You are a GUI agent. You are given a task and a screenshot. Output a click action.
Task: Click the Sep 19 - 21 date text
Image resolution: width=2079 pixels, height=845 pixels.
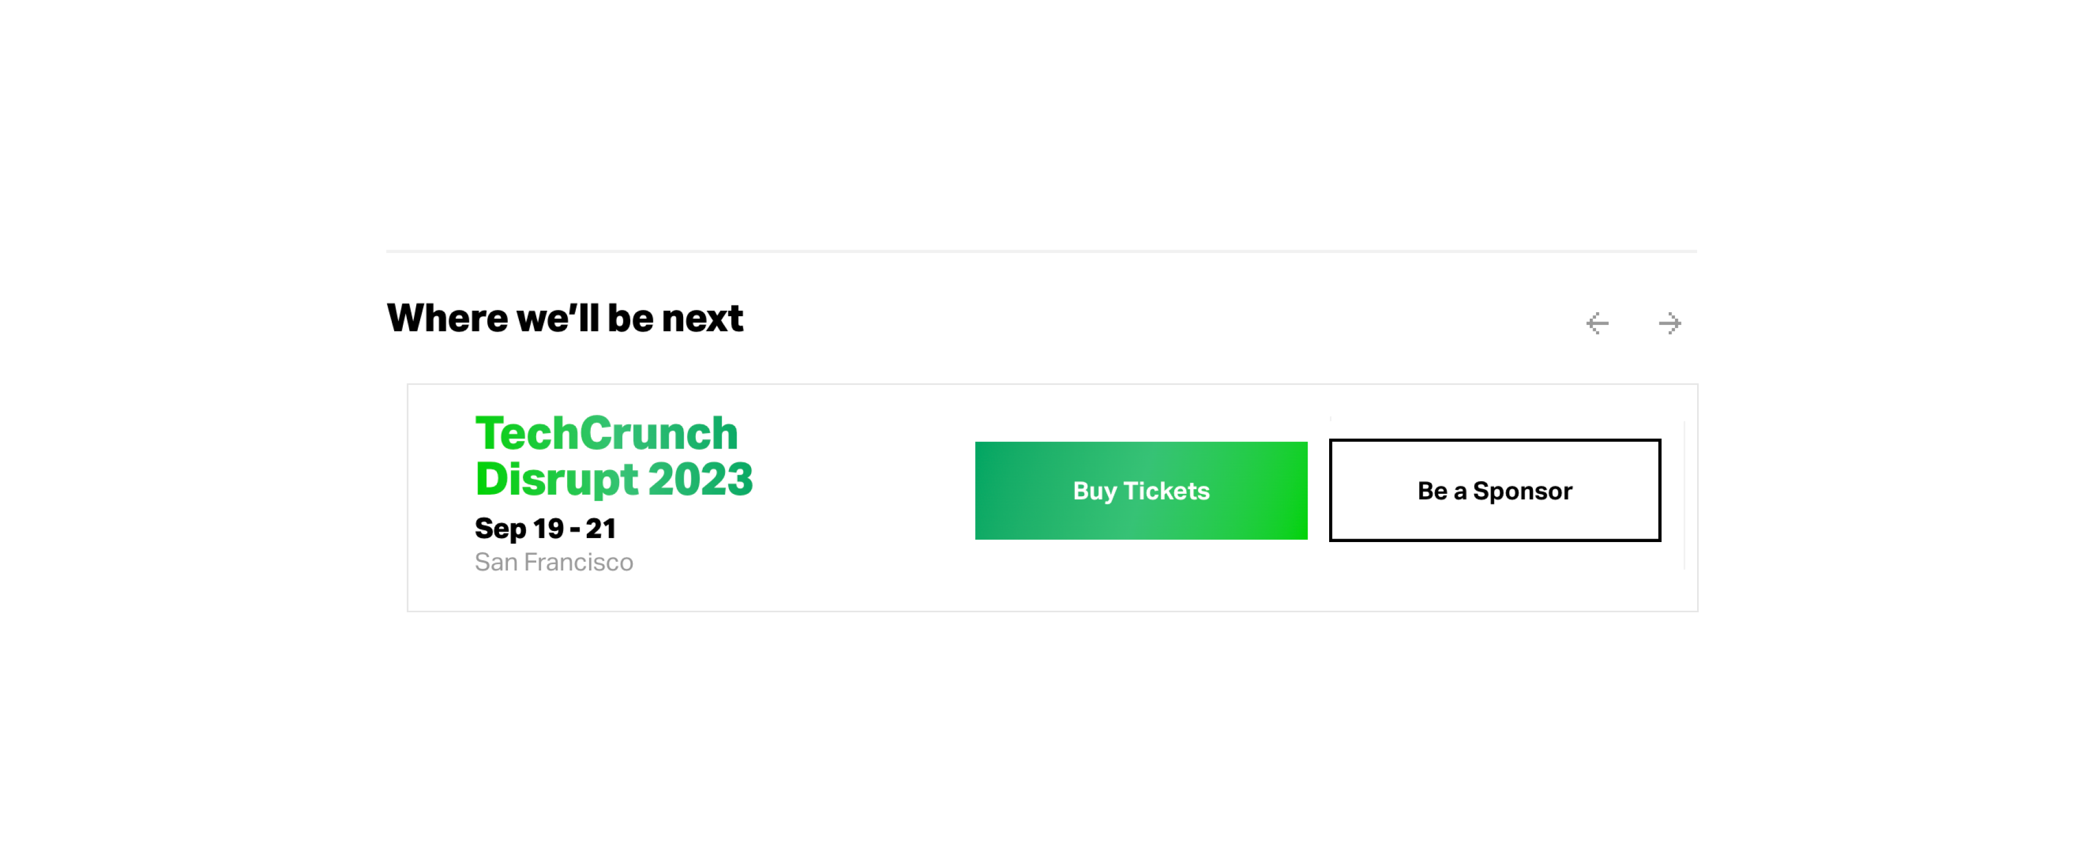pyautogui.click(x=546, y=529)
